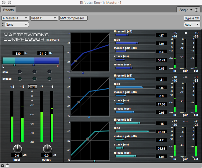Viewport: 202px width, 168px height.
Task: Click the output gain knob
Action: (47, 149)
